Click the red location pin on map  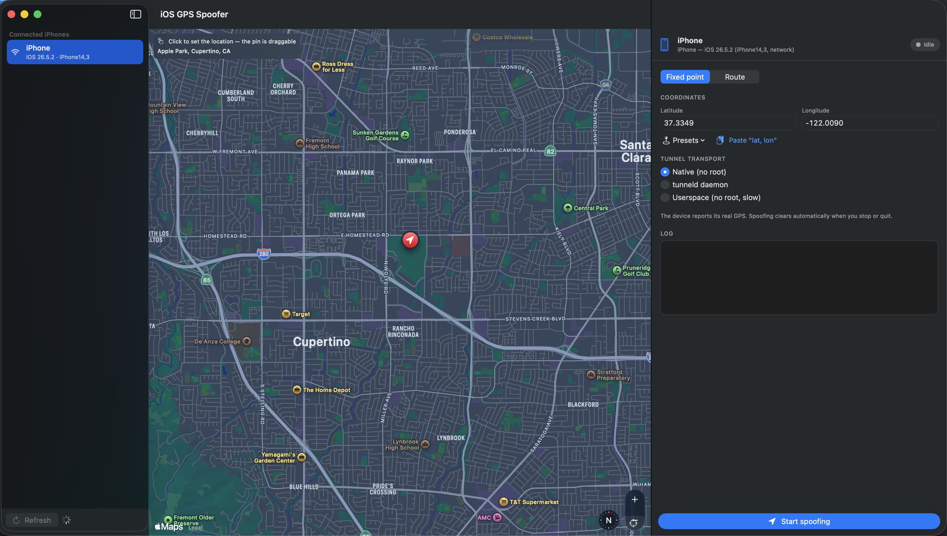click(x=410, y=240)
